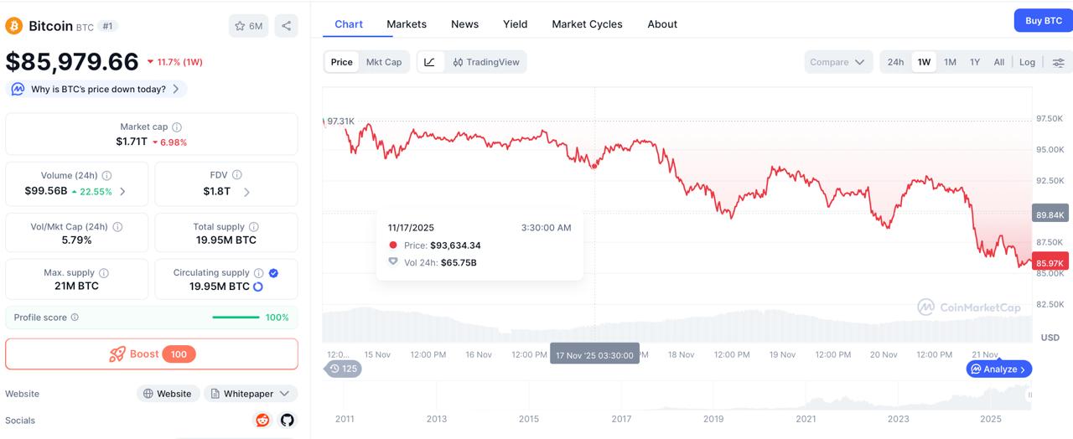The height and width of the screenshot is (439, 1073).
Task: Click the Circulating supply verified badge
Action: point(274,273)
